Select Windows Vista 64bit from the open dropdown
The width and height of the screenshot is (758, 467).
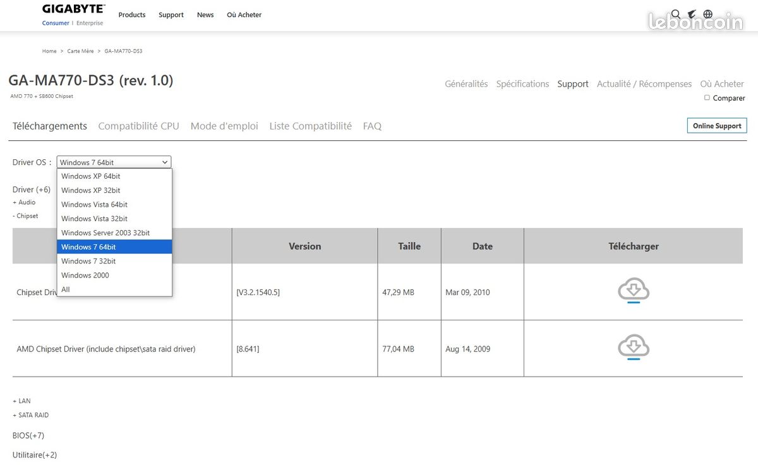point(93,204)
